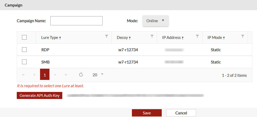Image resolution: width=257 pixels, height=117 pixels.
Task: Focus the Campaign Name text field
Action: (76, 21)
